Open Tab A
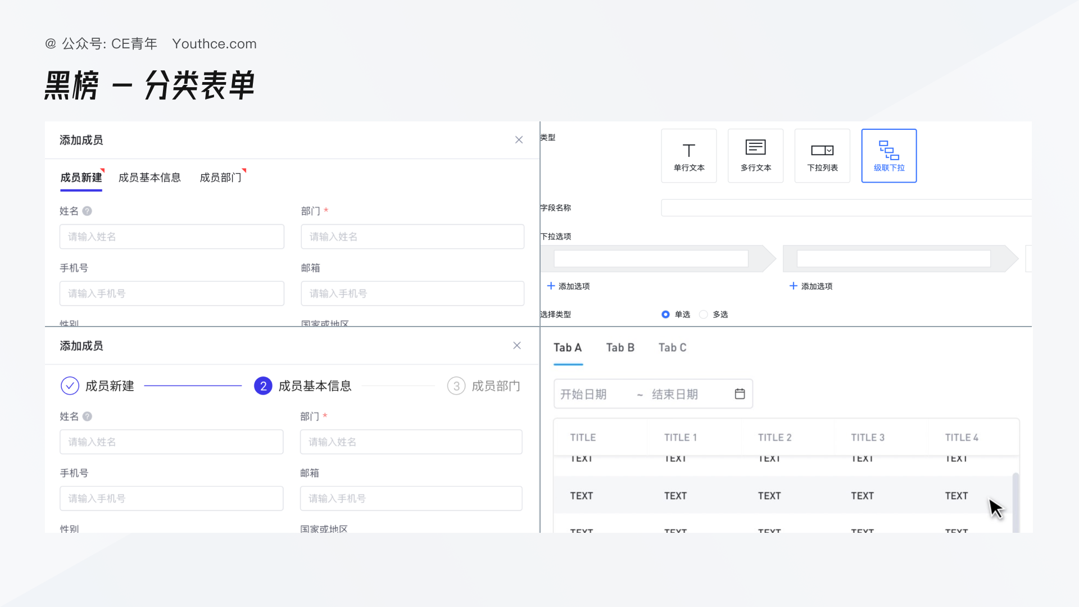The width and height of the screenshot is (1079, 607). click(568, 347)
